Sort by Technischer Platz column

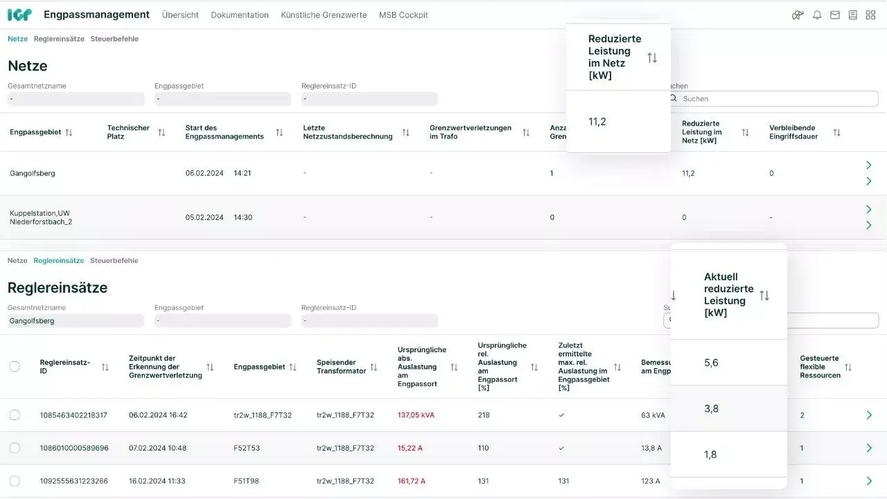161,132
